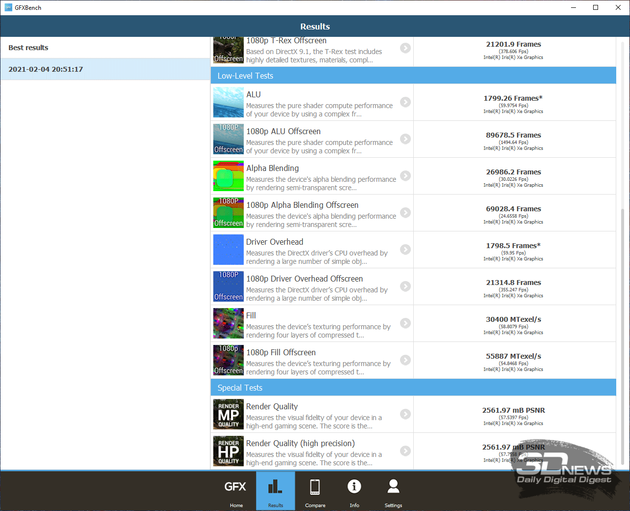Click the 55887 MTexel/s score
Image resolution: width=630 pixels, height=511 pixels.
click(514, 356)
